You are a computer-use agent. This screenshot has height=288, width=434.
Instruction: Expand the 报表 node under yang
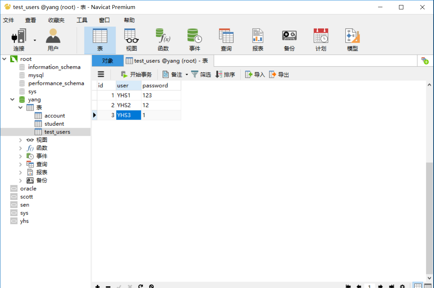coord(21,172)
